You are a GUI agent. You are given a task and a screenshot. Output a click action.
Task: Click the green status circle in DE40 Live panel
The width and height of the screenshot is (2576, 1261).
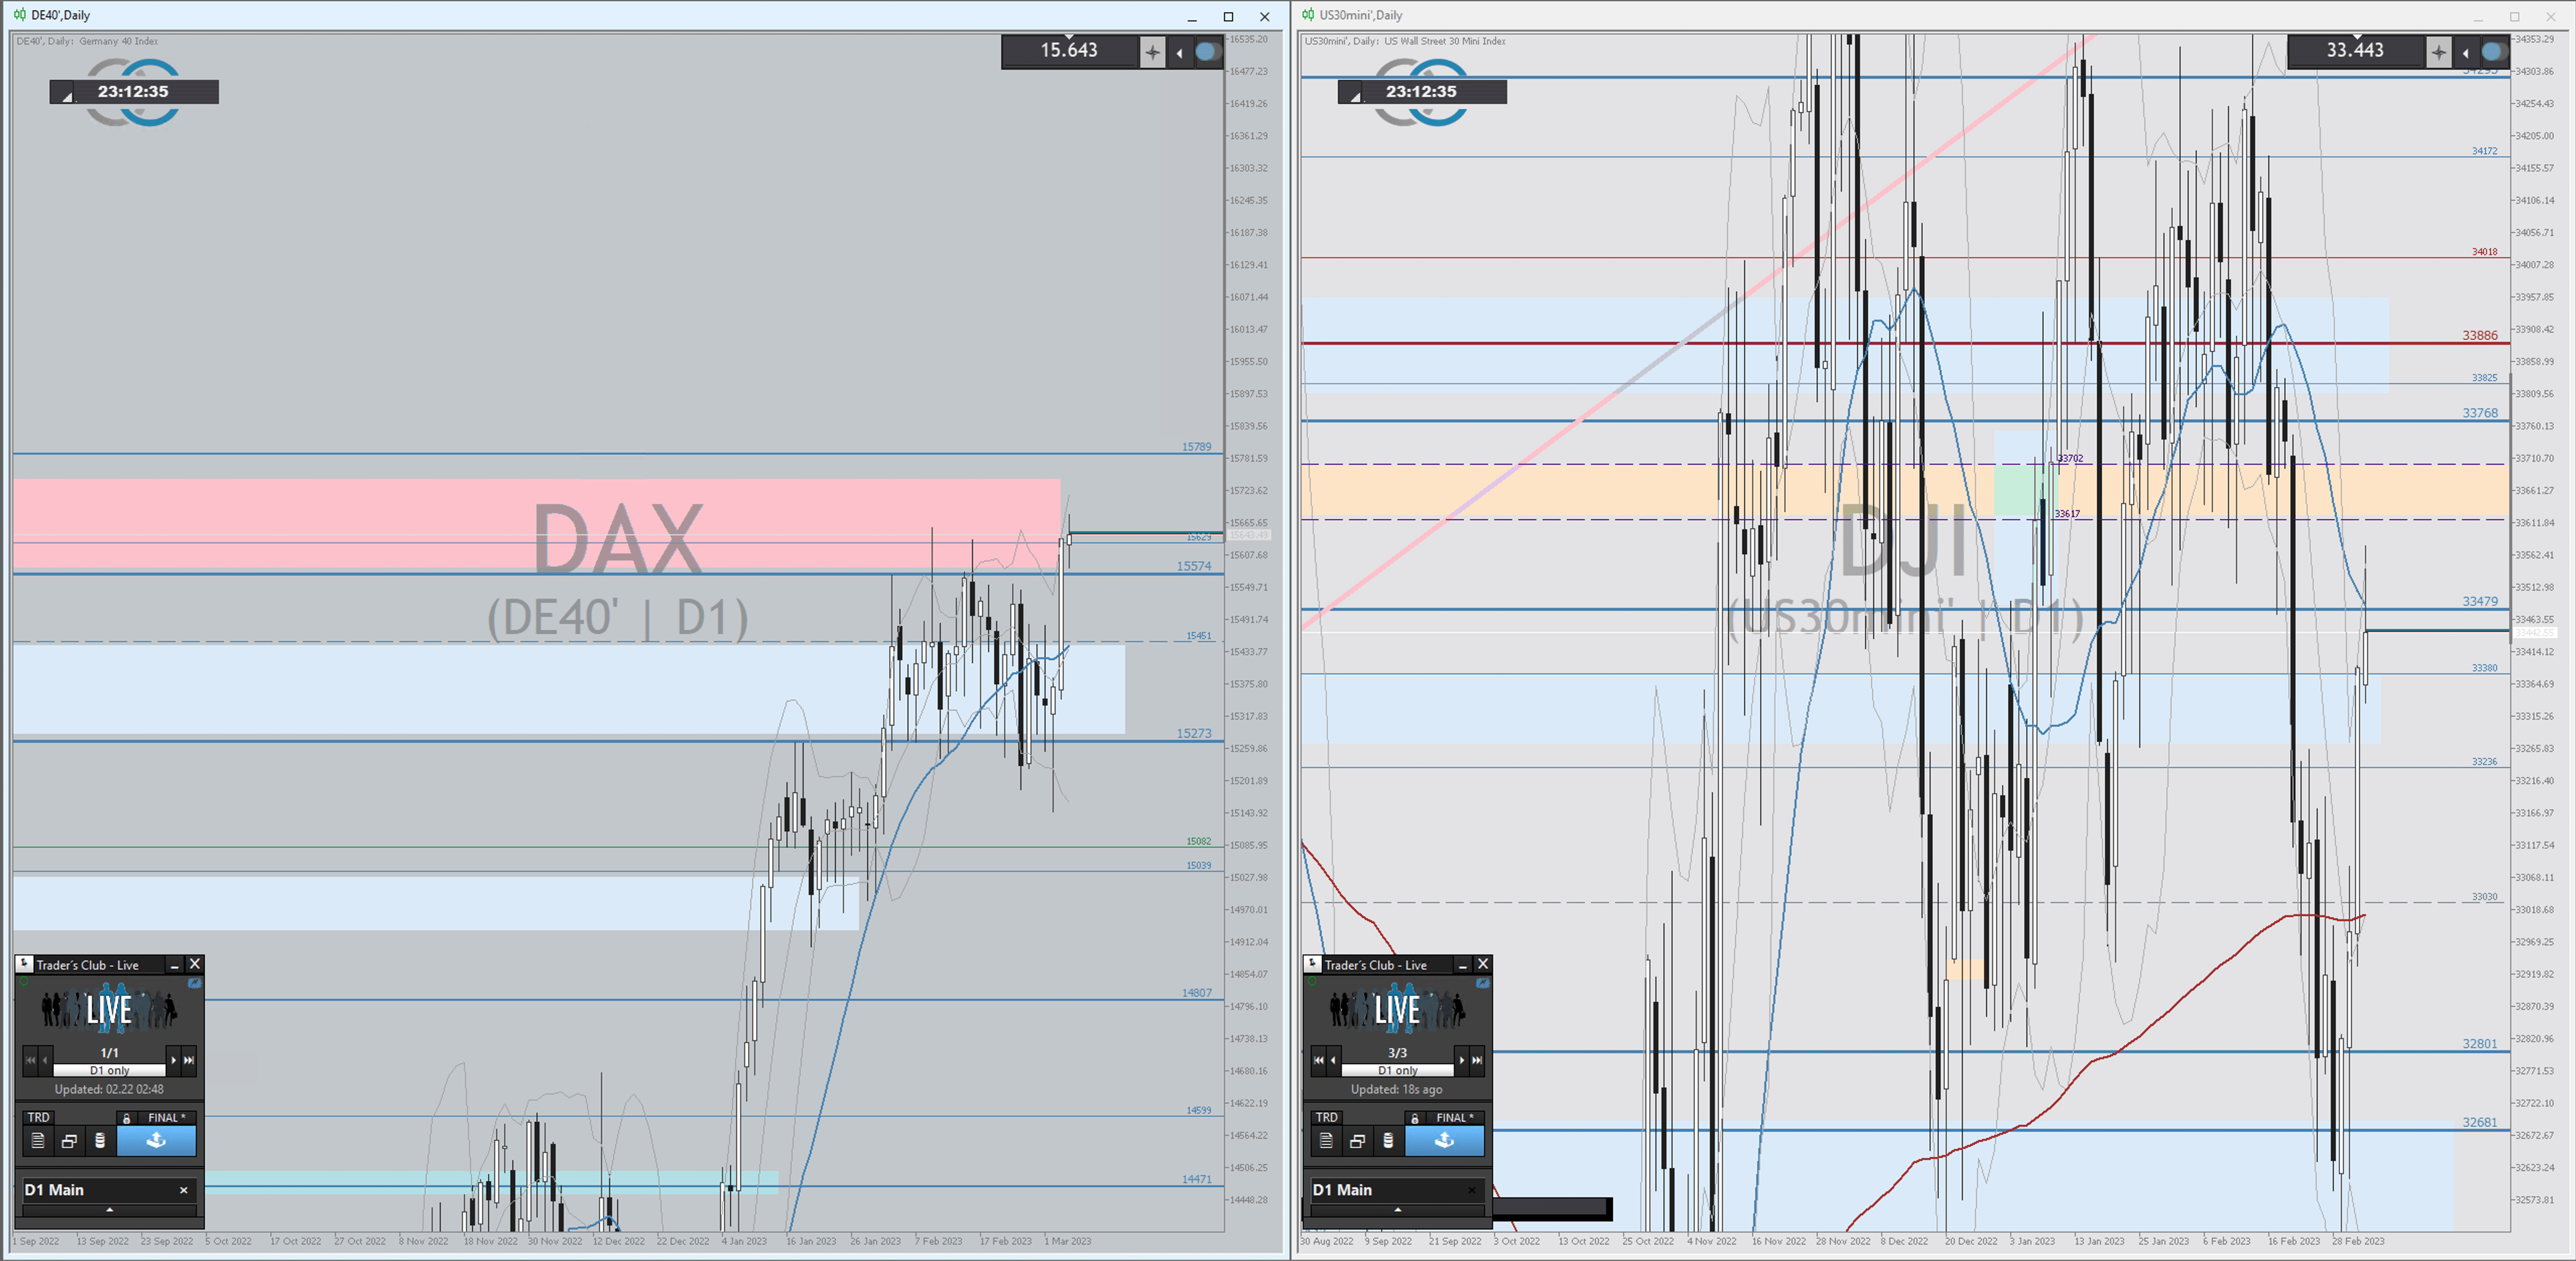(23, 982)
